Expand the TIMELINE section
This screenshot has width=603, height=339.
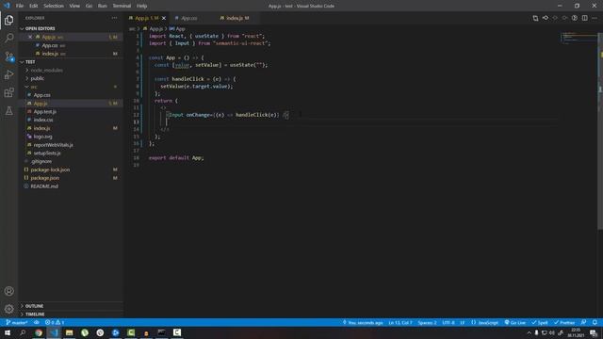click(x=72, y=314)
